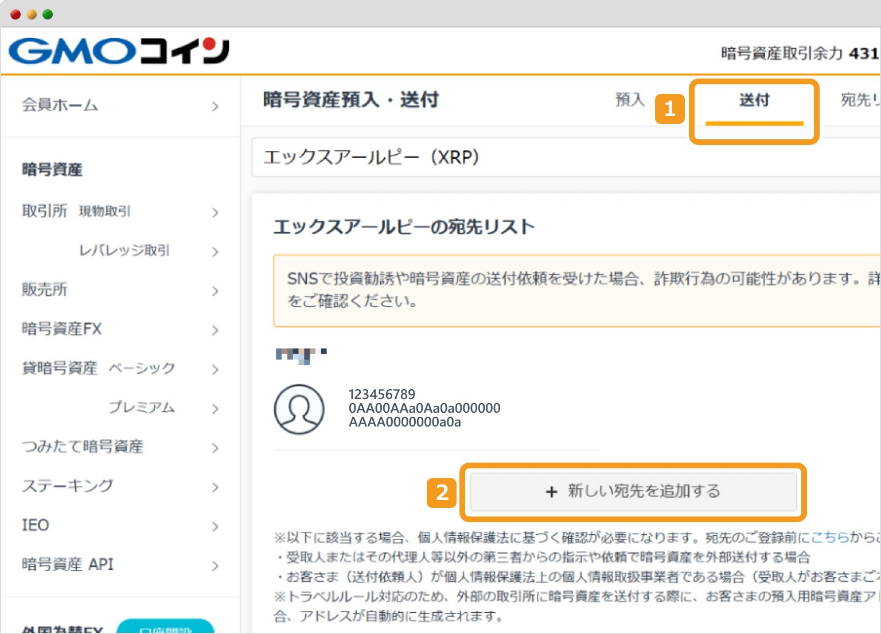This screenshot has height=634, width=881.
Task: Click the plus icon on 新しい宛先を追加する
Action: point(551,492)
